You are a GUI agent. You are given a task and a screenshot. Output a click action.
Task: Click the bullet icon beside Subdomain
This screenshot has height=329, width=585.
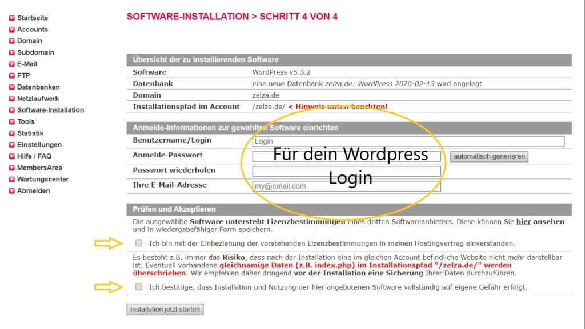[x=12, y=52]
